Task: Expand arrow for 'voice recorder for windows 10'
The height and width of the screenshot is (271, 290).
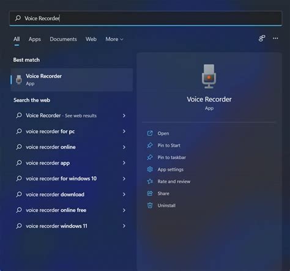Action: pos(124,179)
